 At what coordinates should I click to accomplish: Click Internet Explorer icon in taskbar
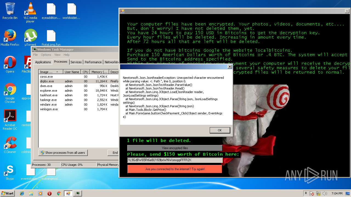click(22, 193)
